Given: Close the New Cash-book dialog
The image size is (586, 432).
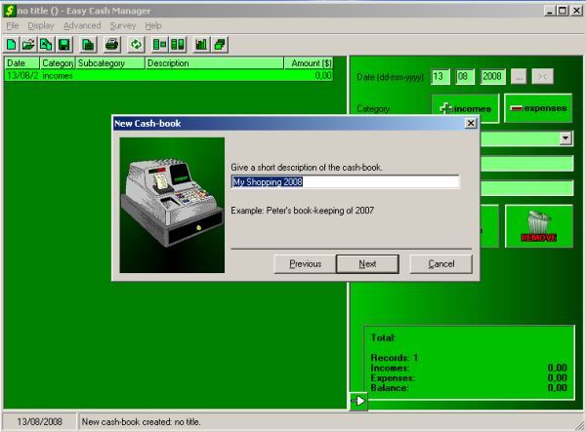Looking at the screenshot, I should click(471, 123).
